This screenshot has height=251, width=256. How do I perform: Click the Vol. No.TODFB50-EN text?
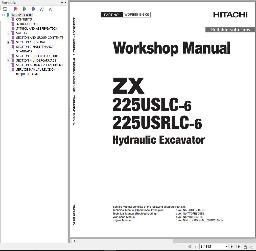191,210
